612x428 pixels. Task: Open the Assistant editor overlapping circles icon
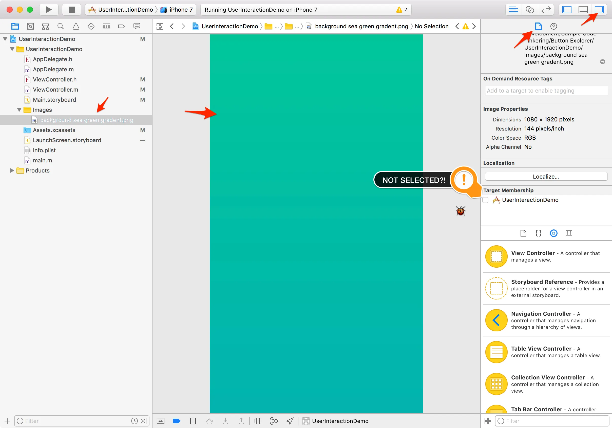[x=529, y=10]
